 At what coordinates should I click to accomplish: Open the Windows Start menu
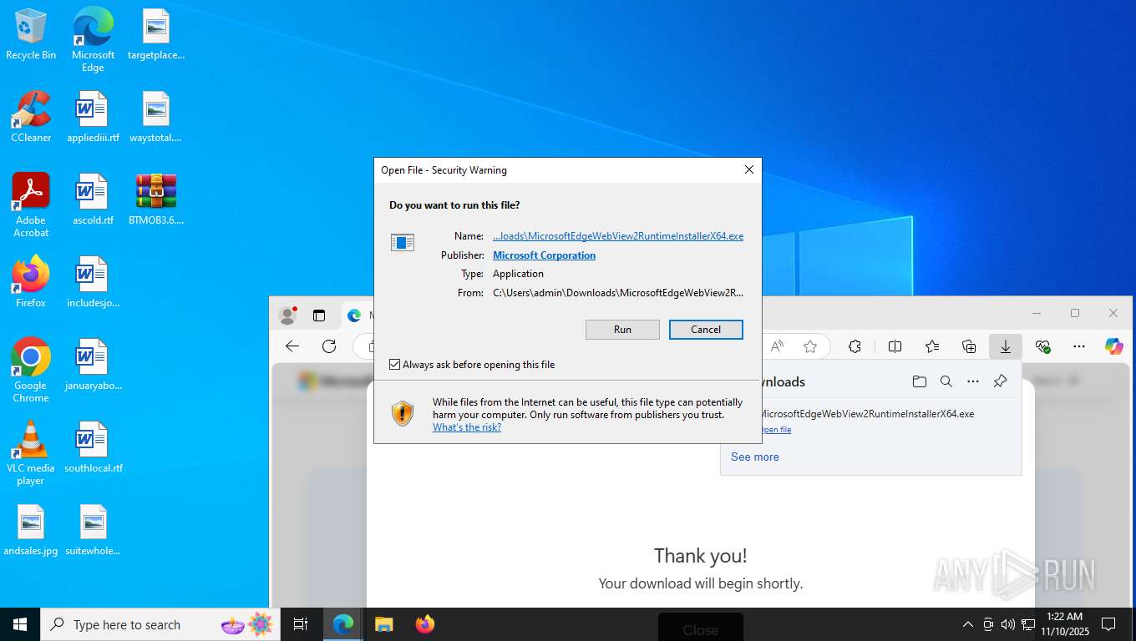coord(20,624)
